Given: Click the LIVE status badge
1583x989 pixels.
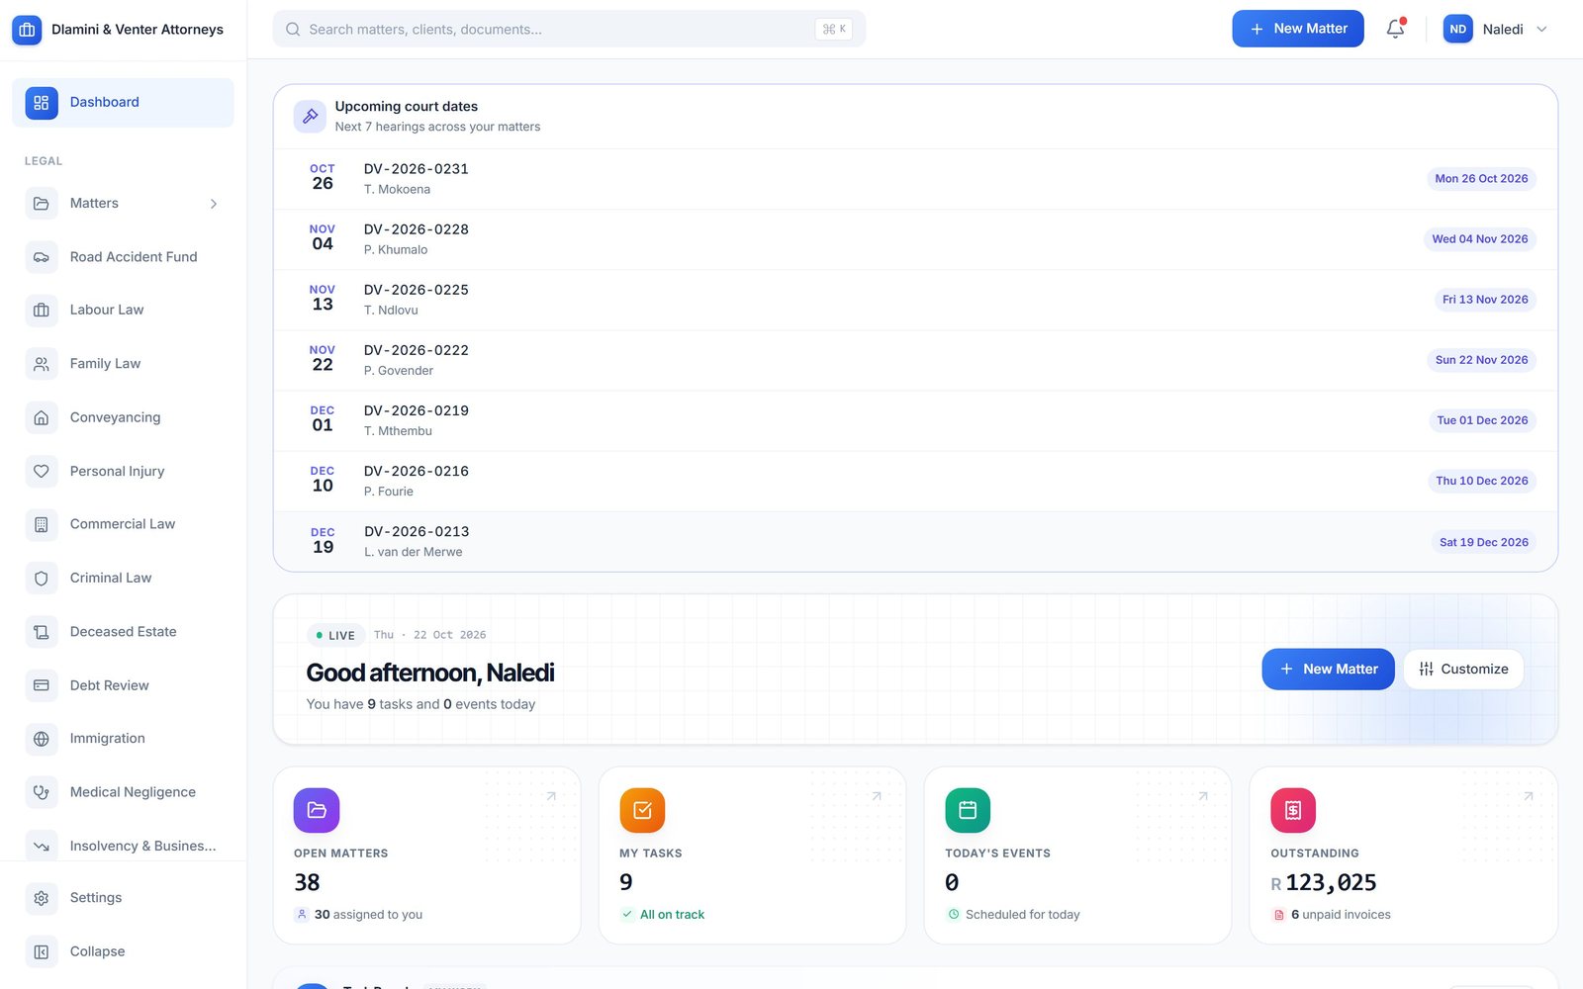Looking at the screenshot, I should [336, 636].
